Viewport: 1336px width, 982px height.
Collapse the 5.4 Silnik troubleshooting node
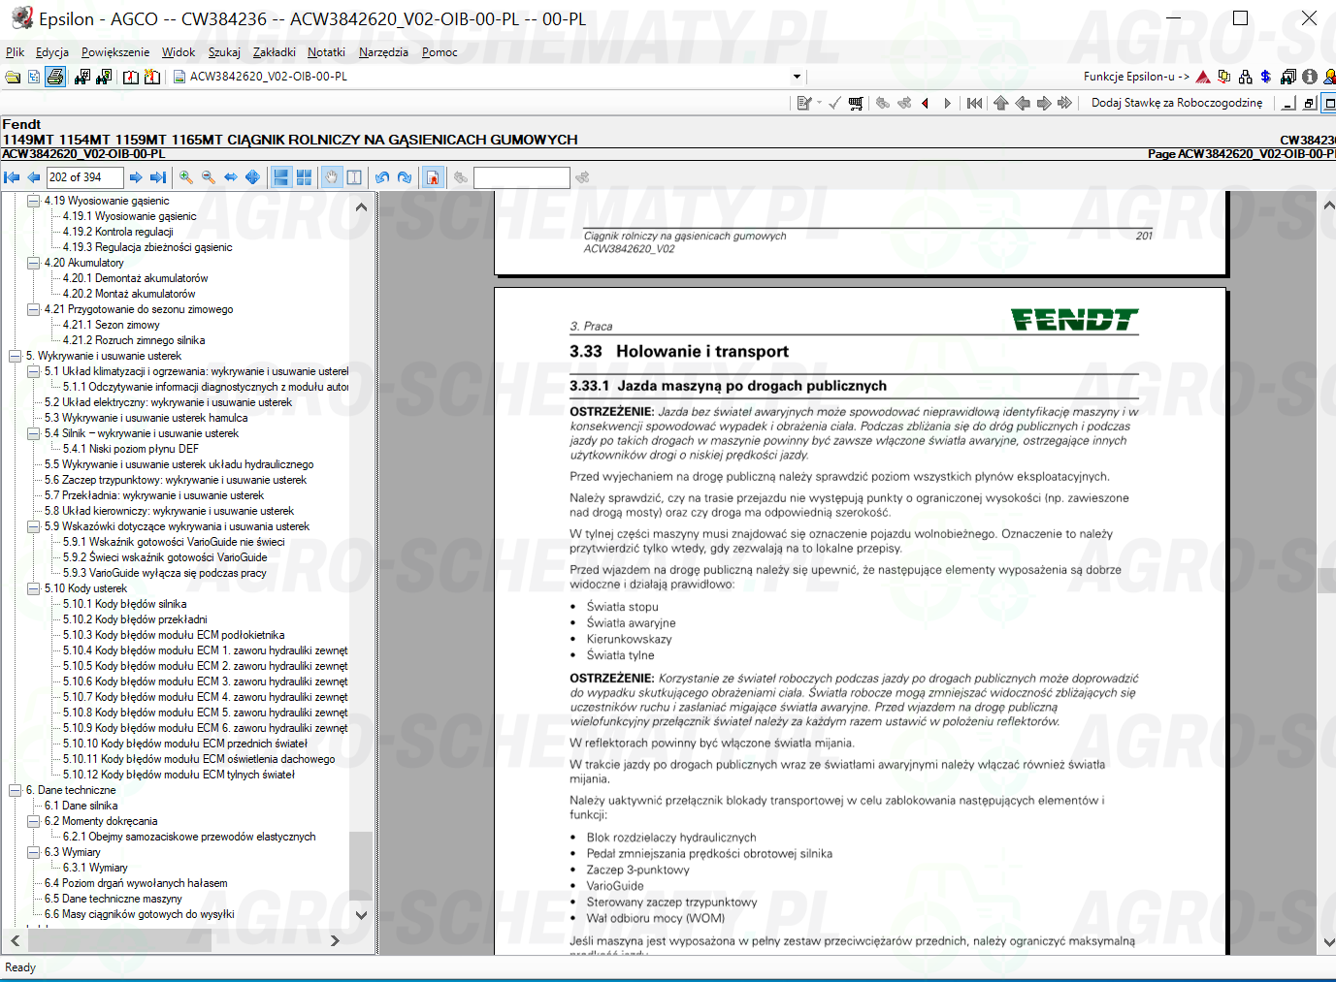(x=34, y=433)
